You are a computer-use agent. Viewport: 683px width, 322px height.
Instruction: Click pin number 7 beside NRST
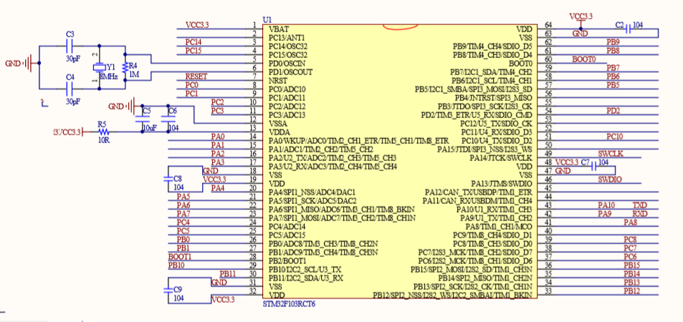[x=254, y=77]
